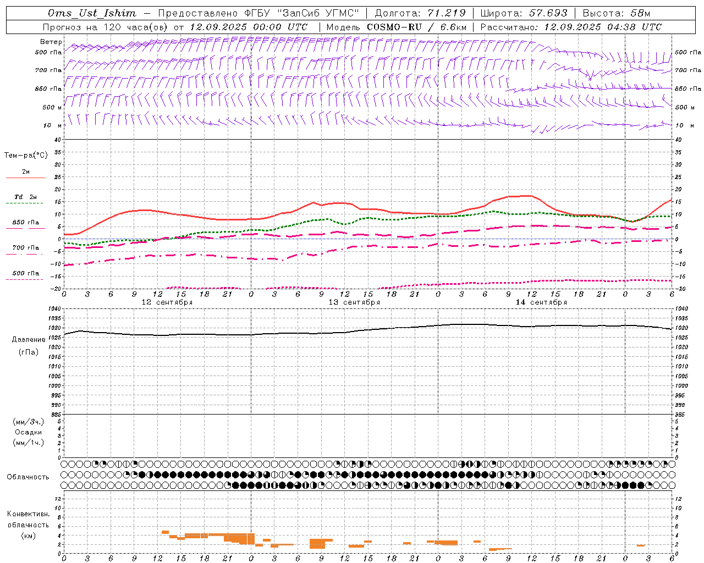Click the (мм/1ч.) precipitation unit label
The width and height of the screenshot is (704, 563).
click(29, 443)
